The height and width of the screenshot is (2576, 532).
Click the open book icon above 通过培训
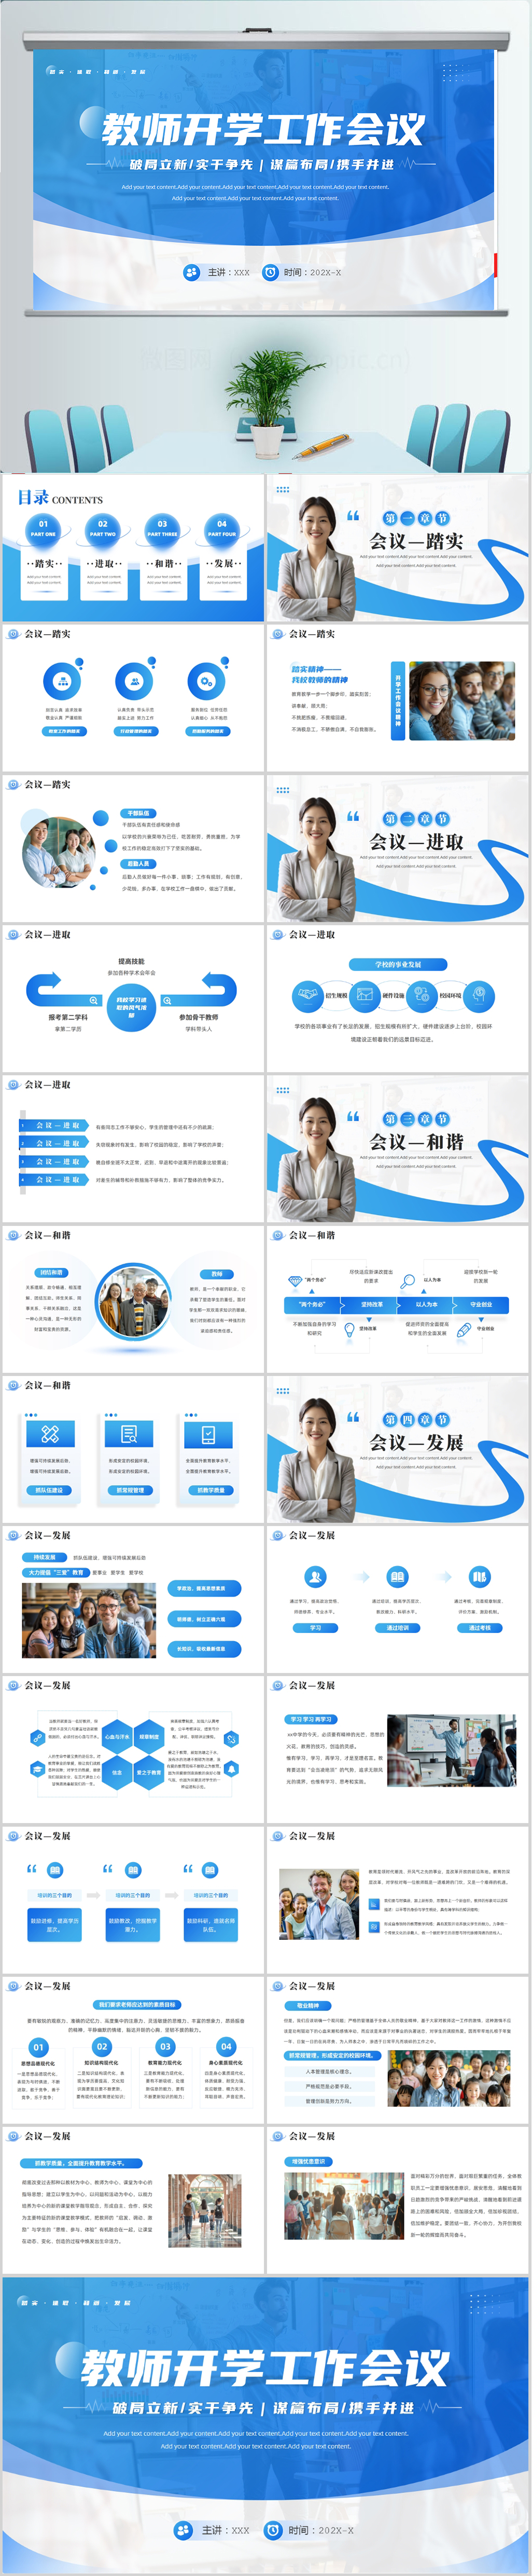tap(397, 1576)
